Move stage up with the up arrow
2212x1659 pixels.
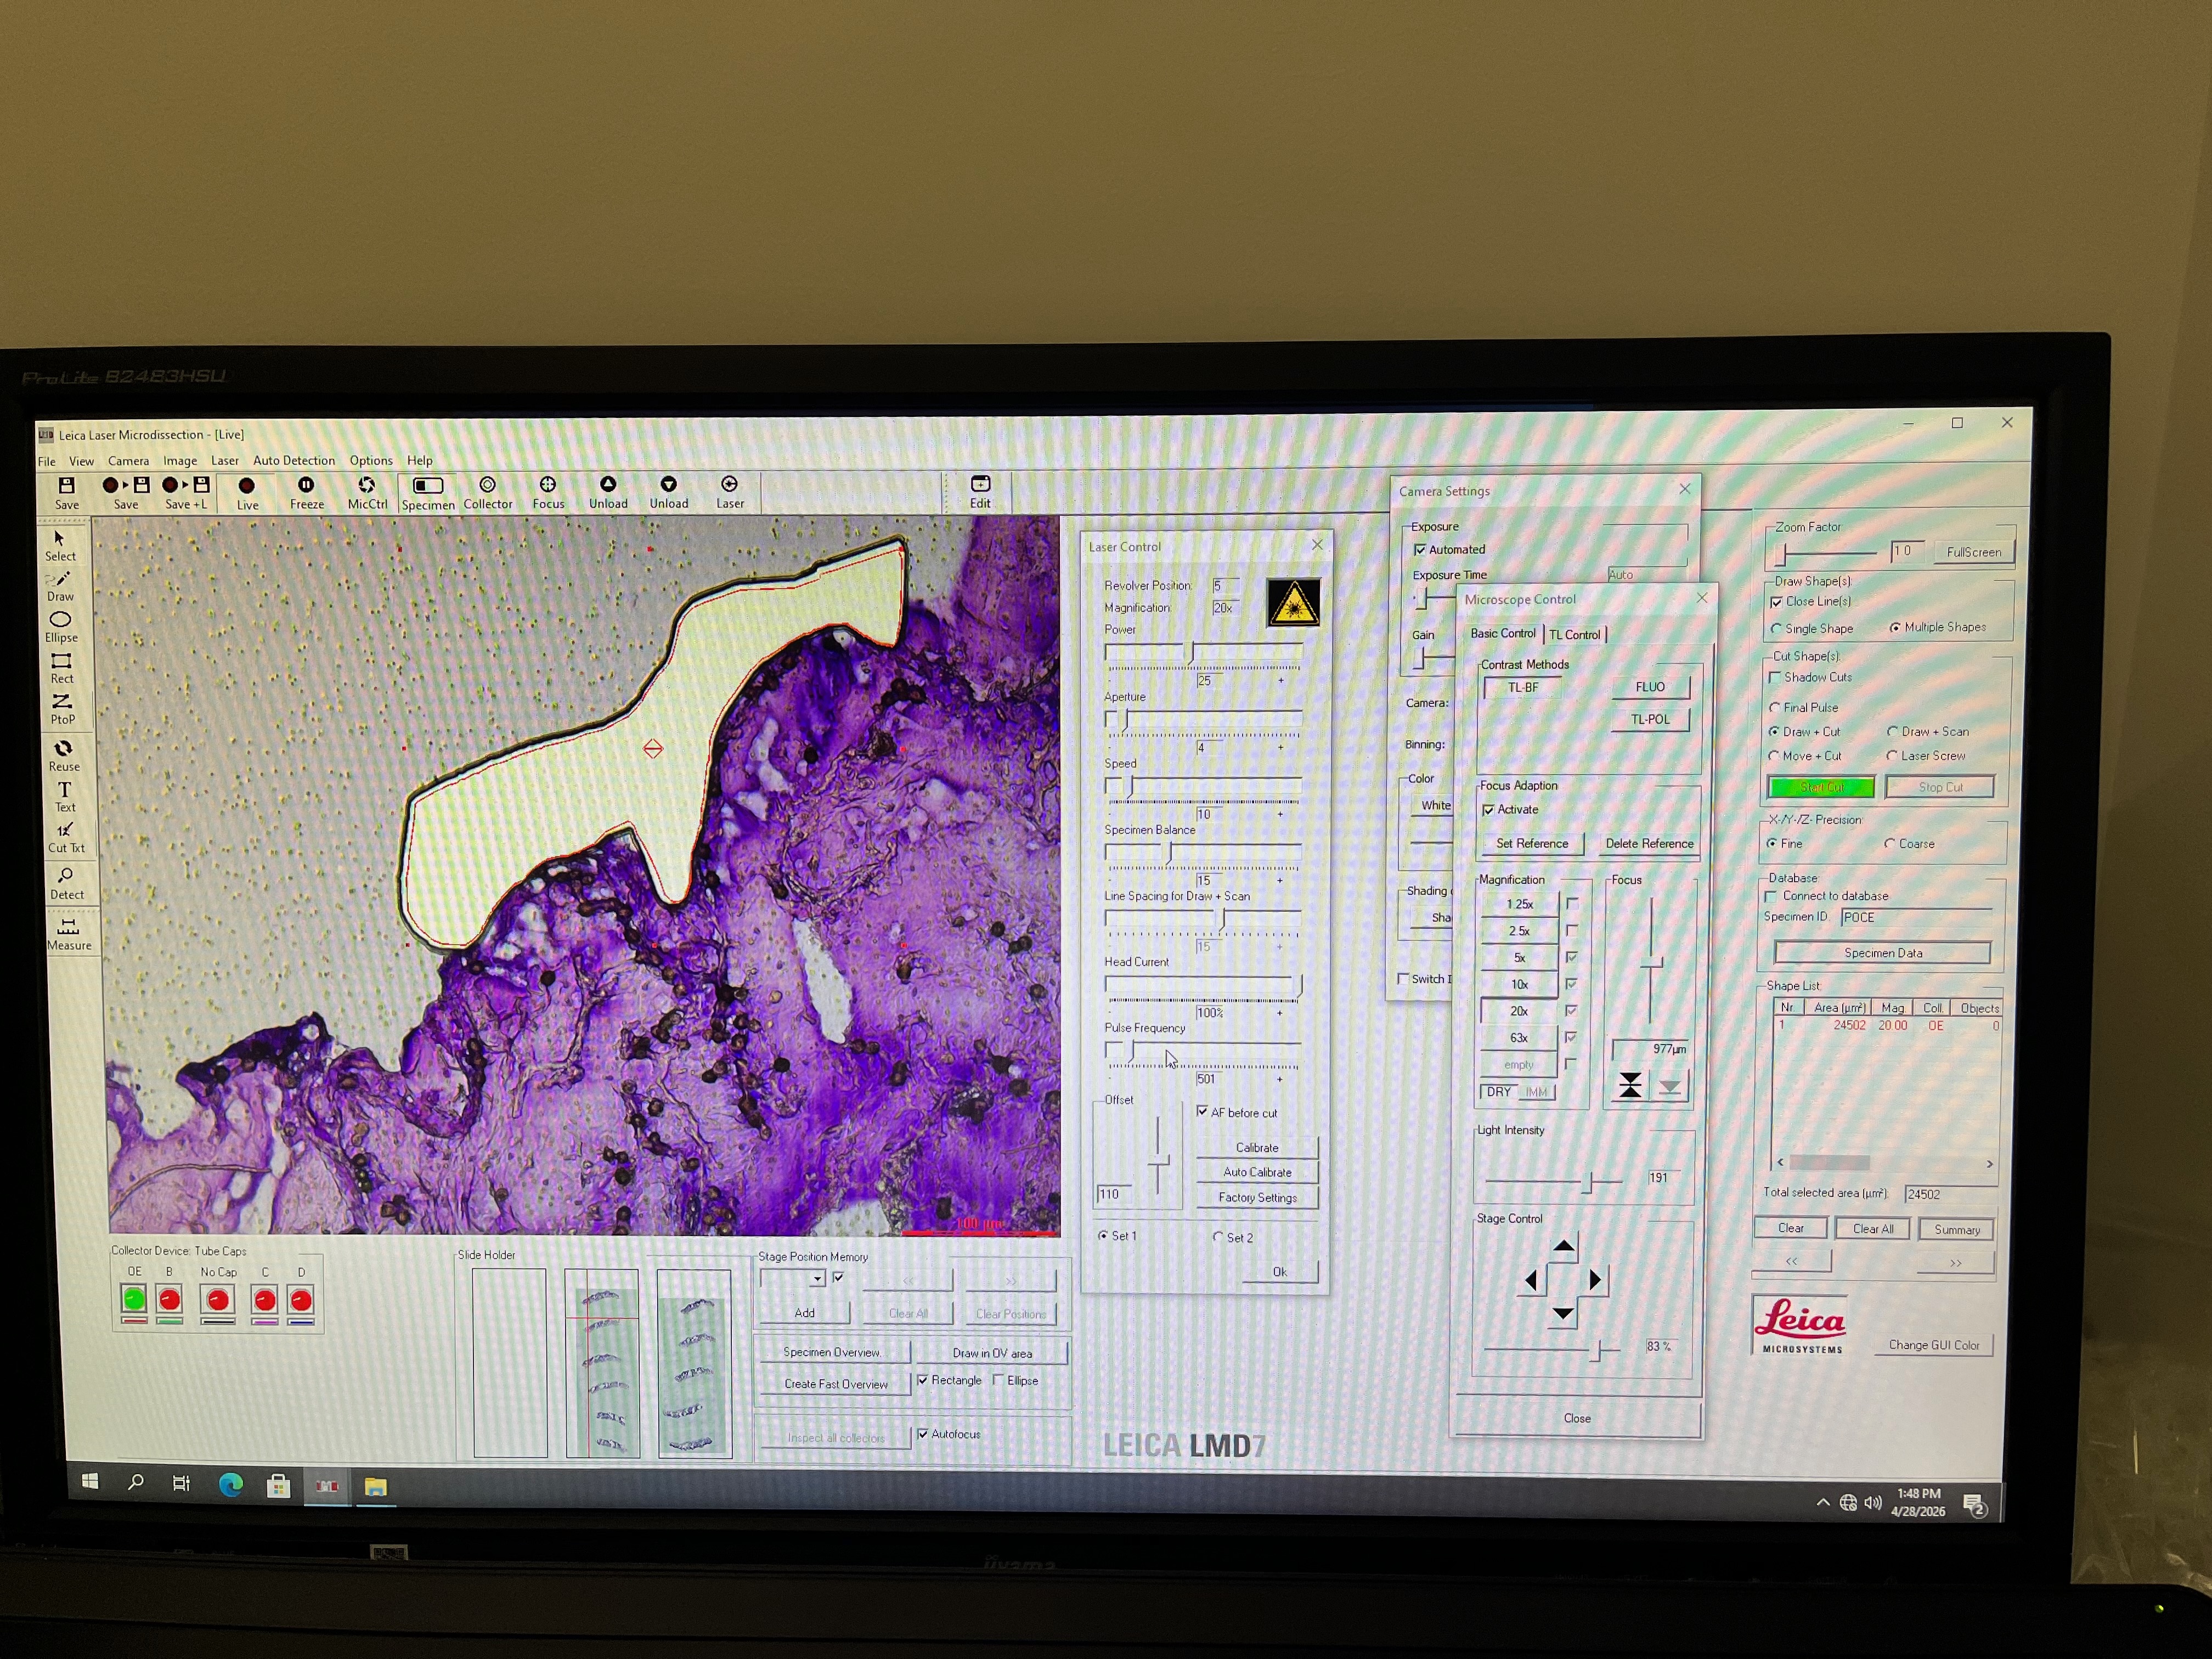pos(1564,1246)
